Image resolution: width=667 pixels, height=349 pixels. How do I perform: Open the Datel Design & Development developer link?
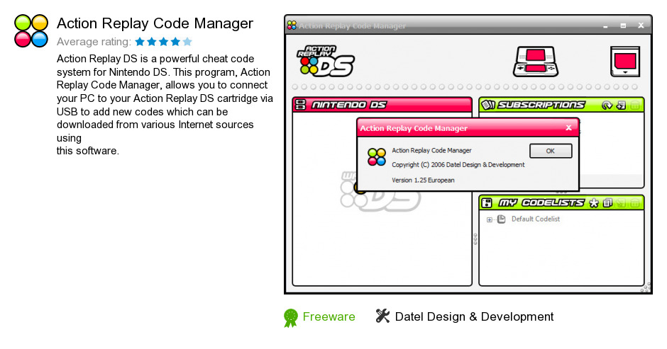pos(474,316)
